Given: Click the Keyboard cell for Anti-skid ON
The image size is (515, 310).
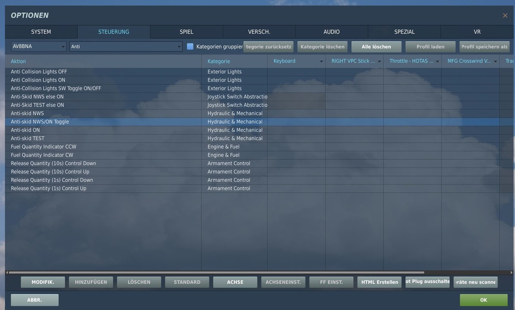Looking at the screenshot, I should (296, 130).
